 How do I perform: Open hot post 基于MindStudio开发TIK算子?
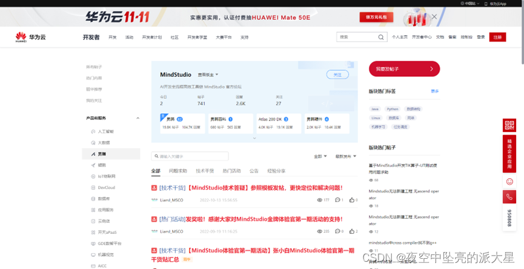click(403, 169)
